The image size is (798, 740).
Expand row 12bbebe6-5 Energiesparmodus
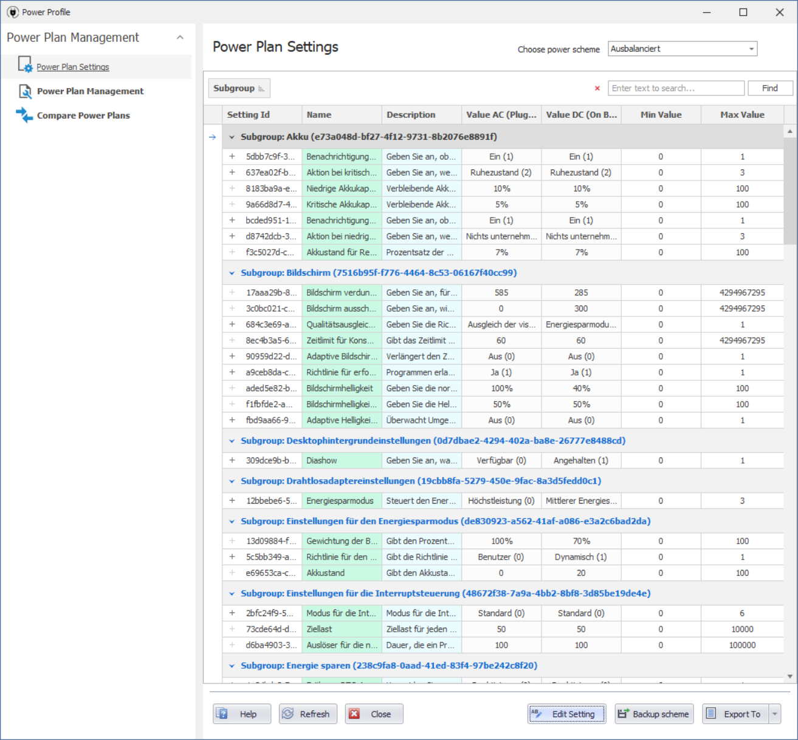232,501
